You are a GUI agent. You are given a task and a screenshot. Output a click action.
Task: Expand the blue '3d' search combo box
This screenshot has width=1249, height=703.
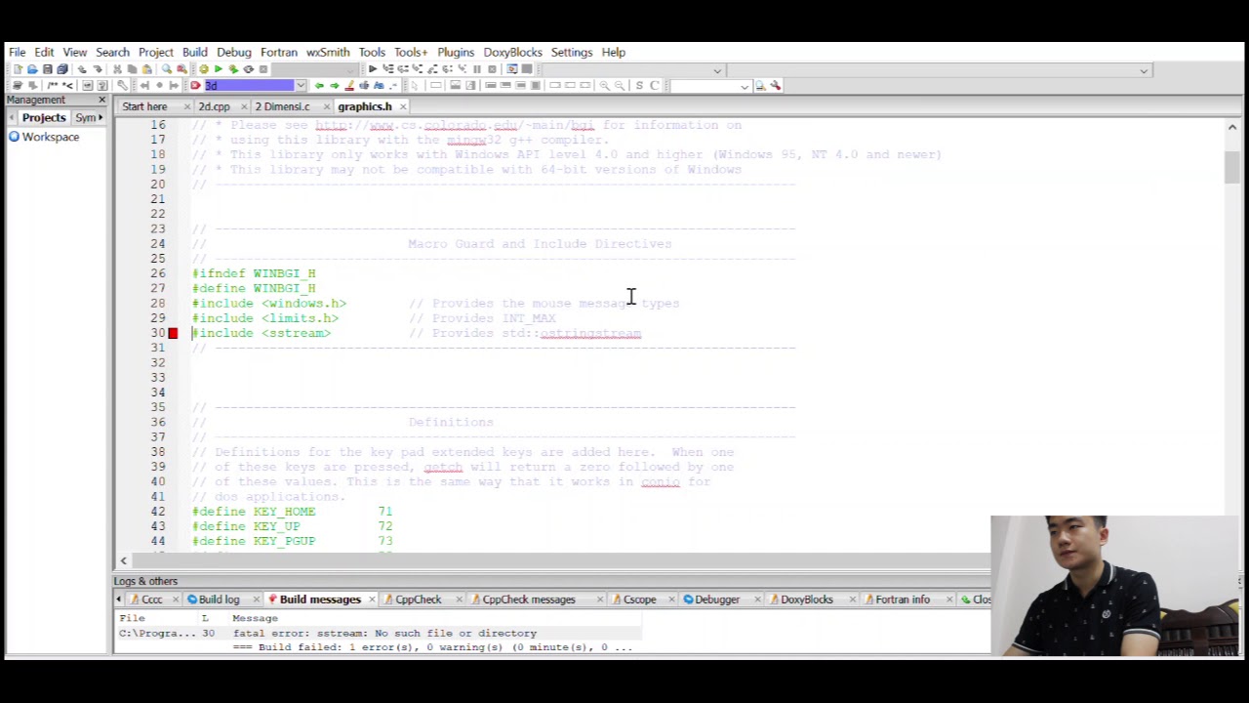pyautogui.click(x=301, y=86)
